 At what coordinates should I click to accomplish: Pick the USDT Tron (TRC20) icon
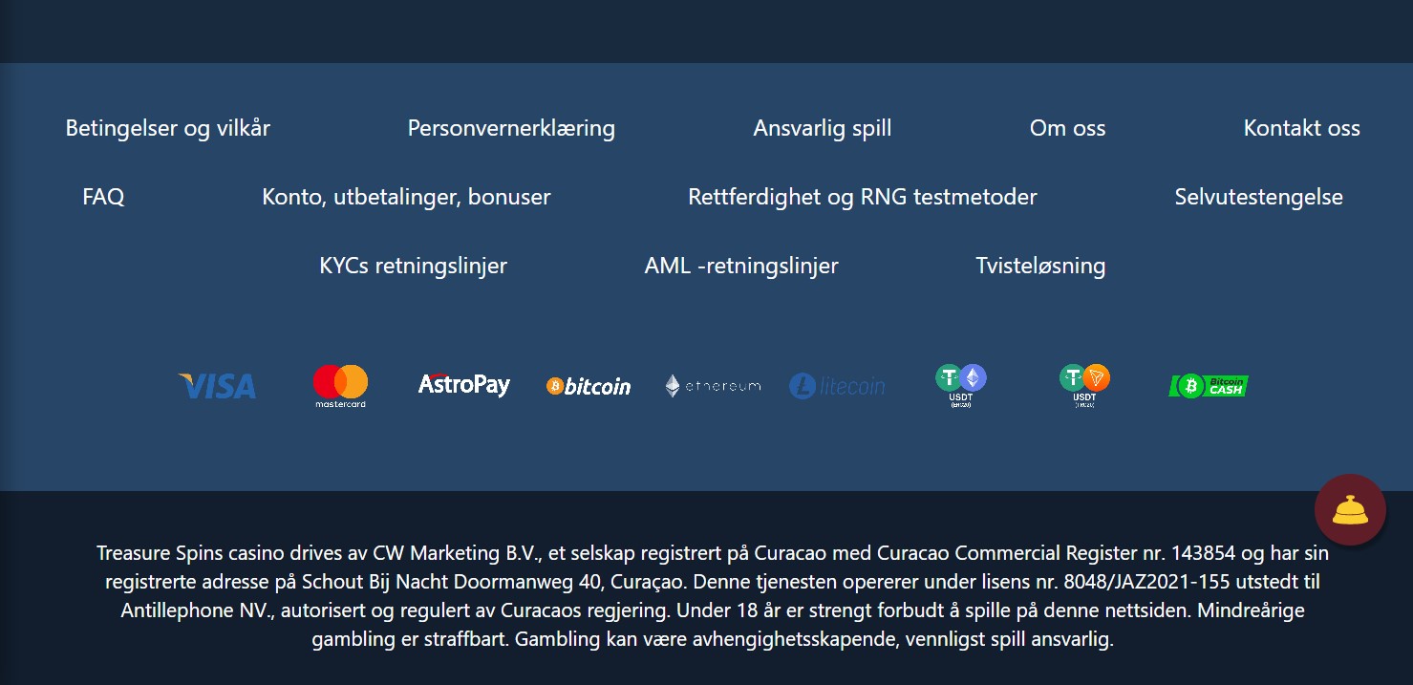point(1084,385)
